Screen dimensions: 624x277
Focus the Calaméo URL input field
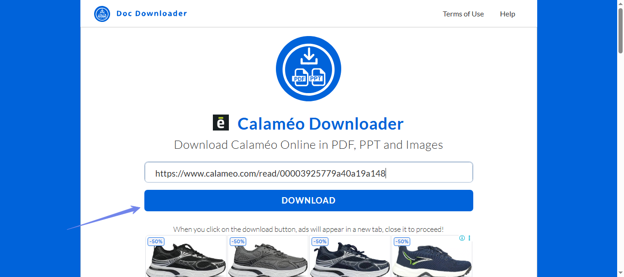coord(309,172)
